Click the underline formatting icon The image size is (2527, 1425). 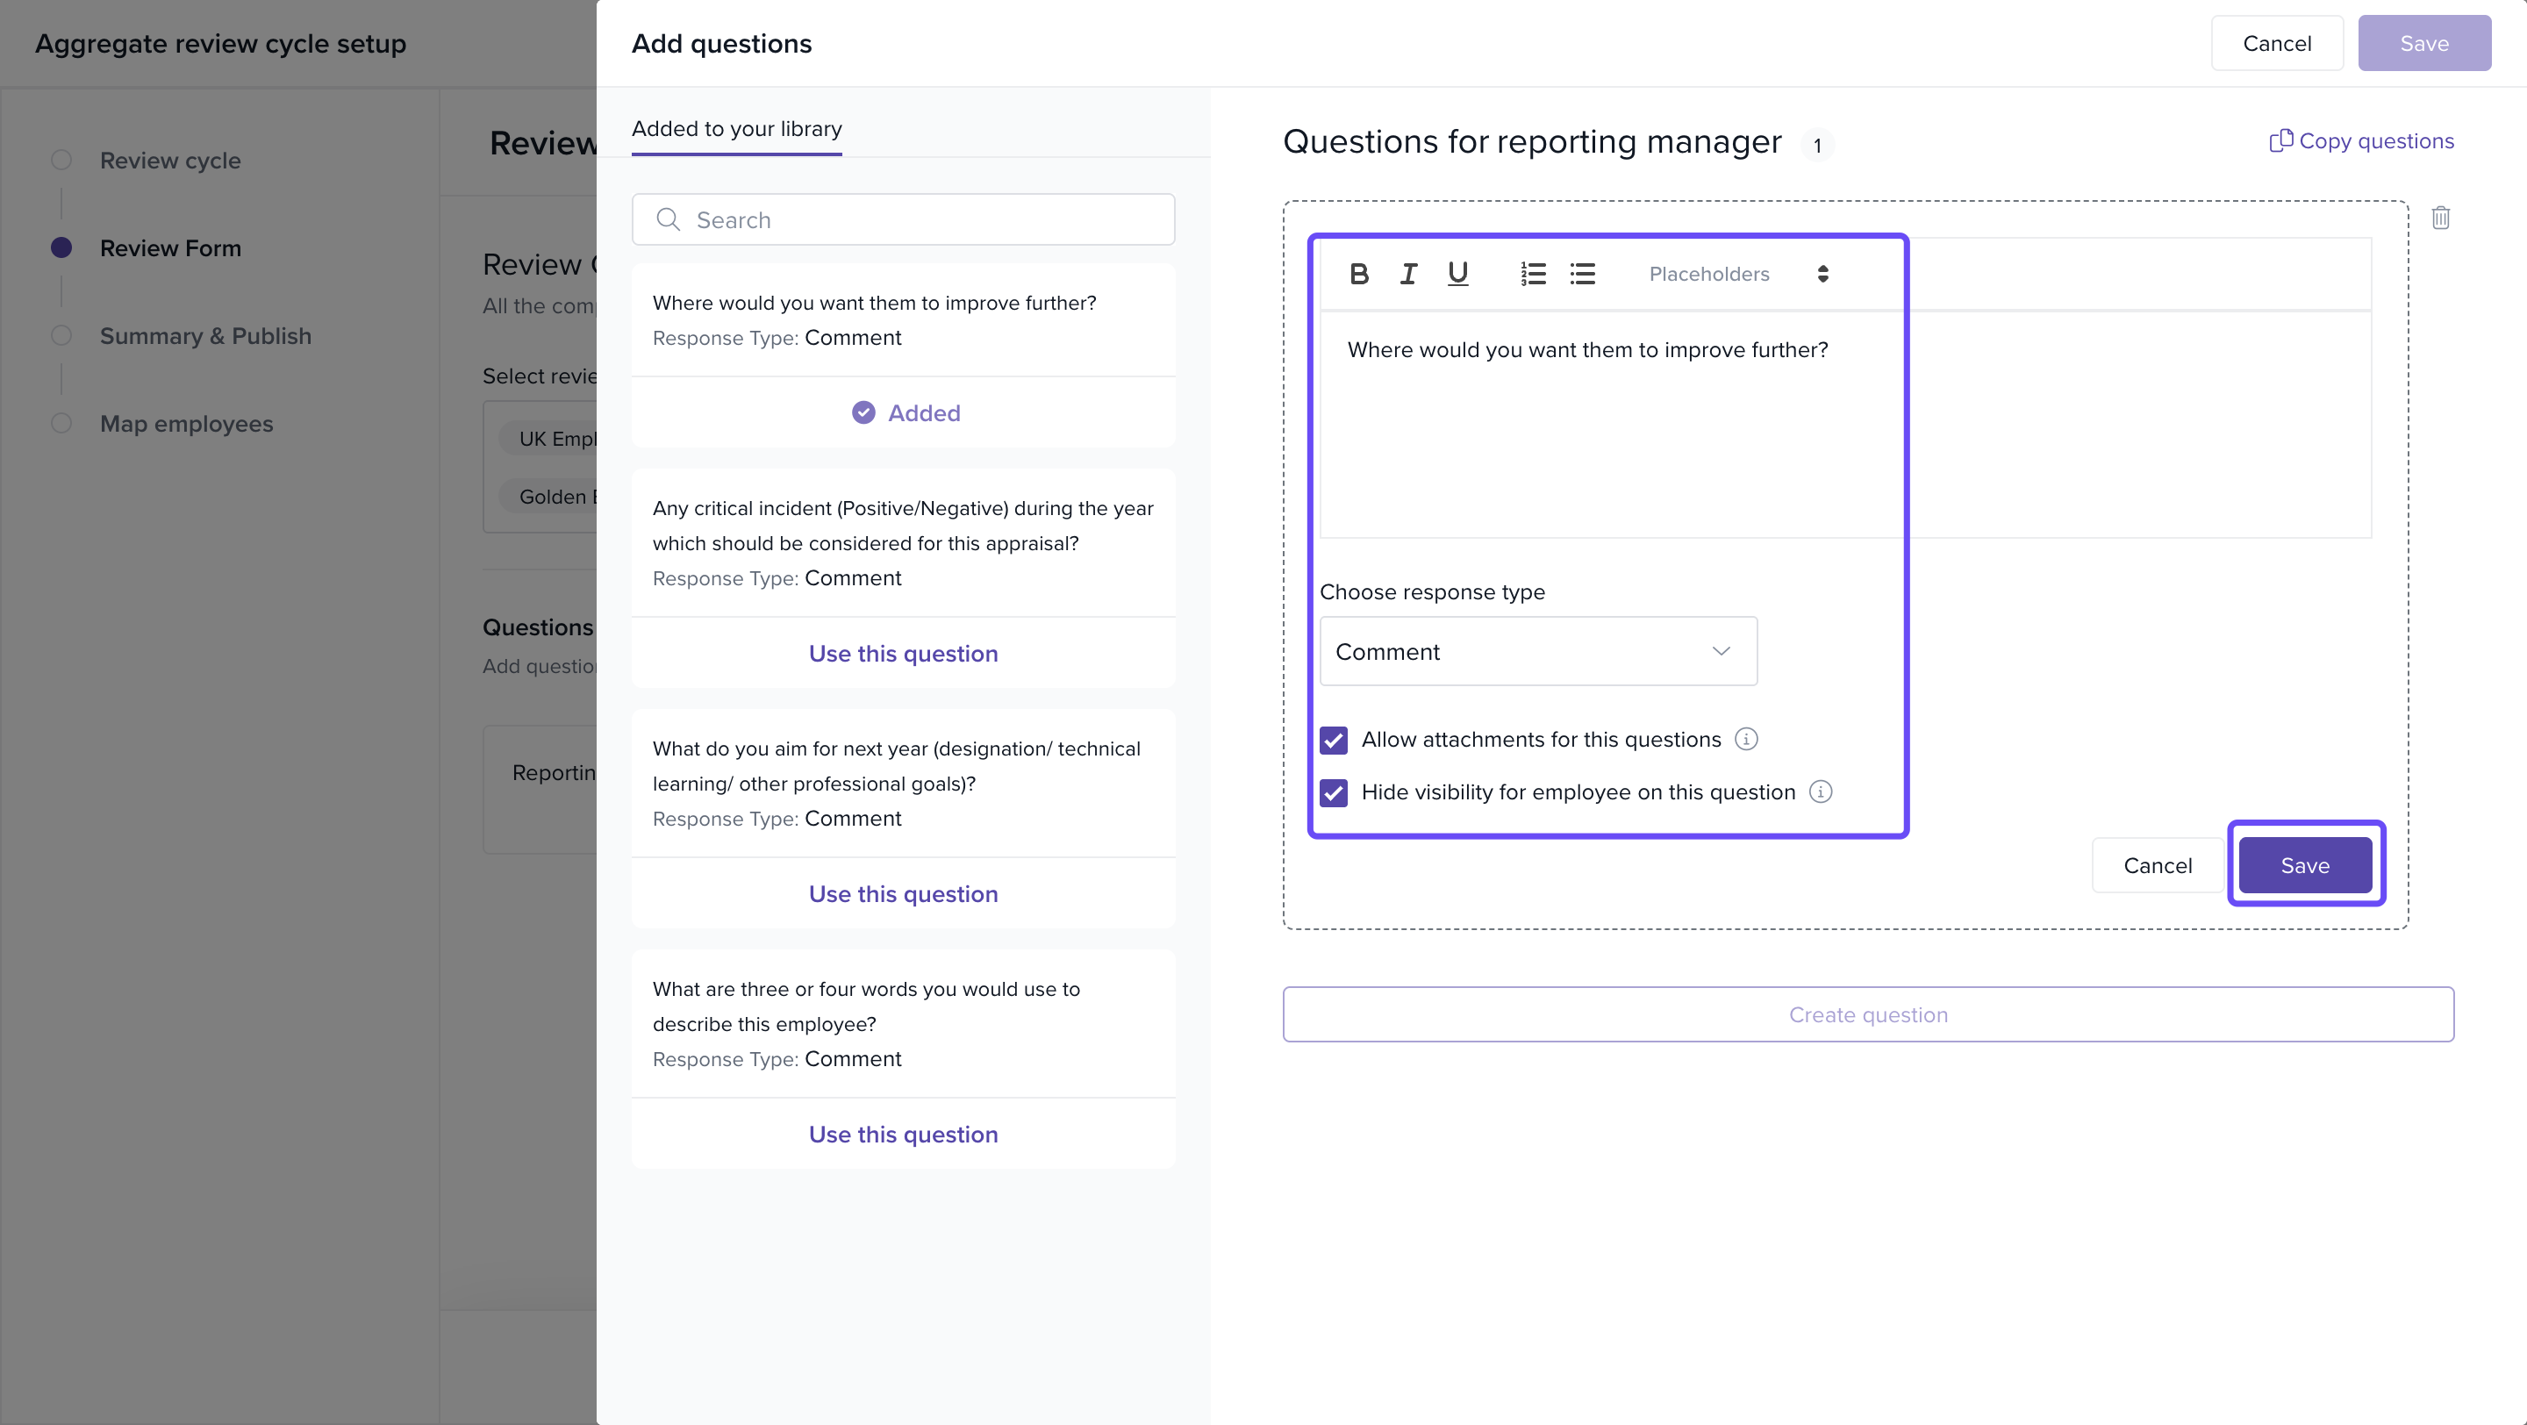point(1457,274)
